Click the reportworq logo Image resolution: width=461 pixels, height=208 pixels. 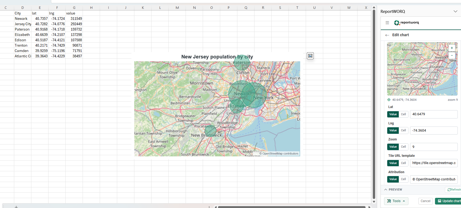point(406,23)
